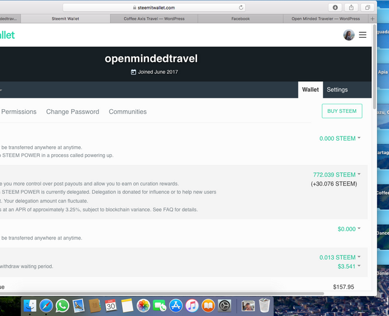This screenshot has width=389, height=316.
Task: Launch Photos app from dock
Action: (x=143, y=305)
